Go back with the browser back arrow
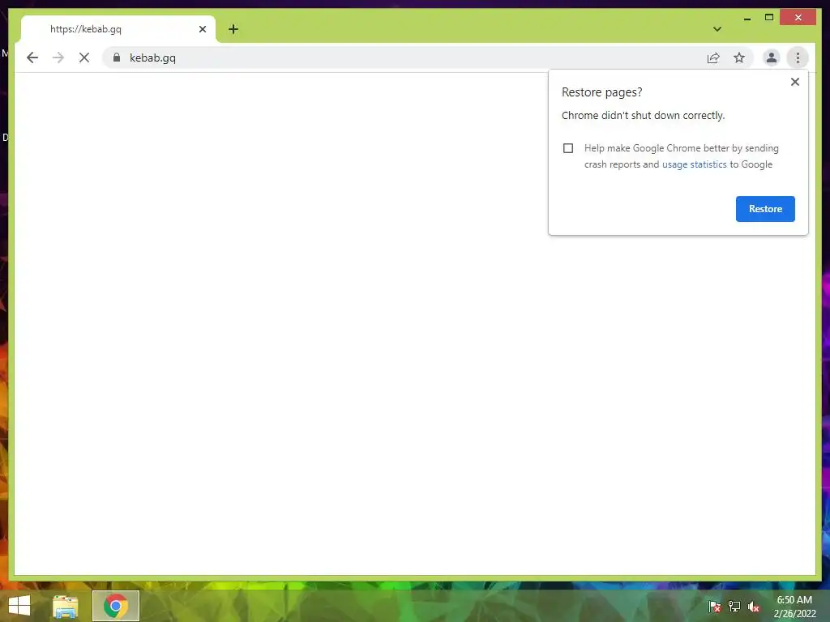The width and height of the screenshot is (830, 622). pyautogui.click(x=32, y=58)
